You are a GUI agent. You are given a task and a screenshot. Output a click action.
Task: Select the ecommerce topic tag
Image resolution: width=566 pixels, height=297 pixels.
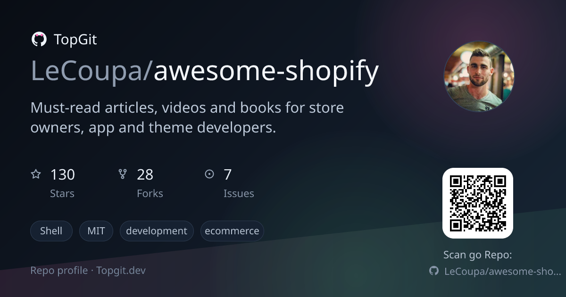[x=232, y=231]
